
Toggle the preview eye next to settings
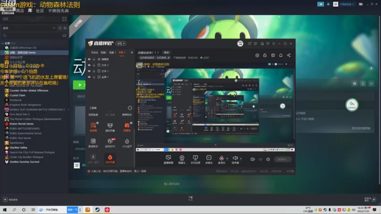point(261,159)
